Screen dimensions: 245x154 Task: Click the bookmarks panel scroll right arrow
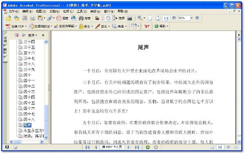[x=42, y=142]
